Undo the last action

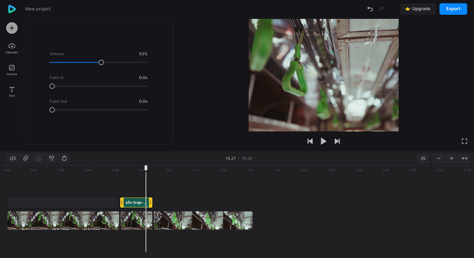pos(370,9)
